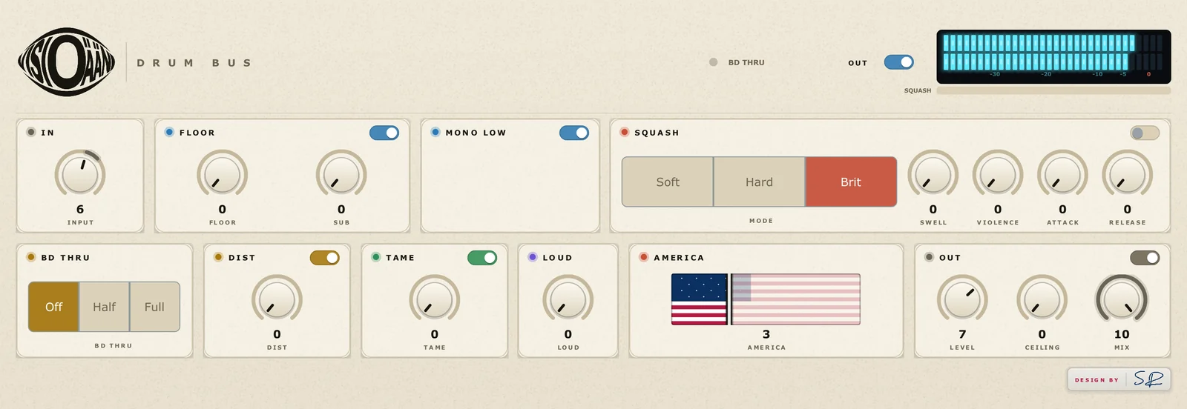Click the DESIGN BY text
1187x409 pixels.
click(1096, 380)
